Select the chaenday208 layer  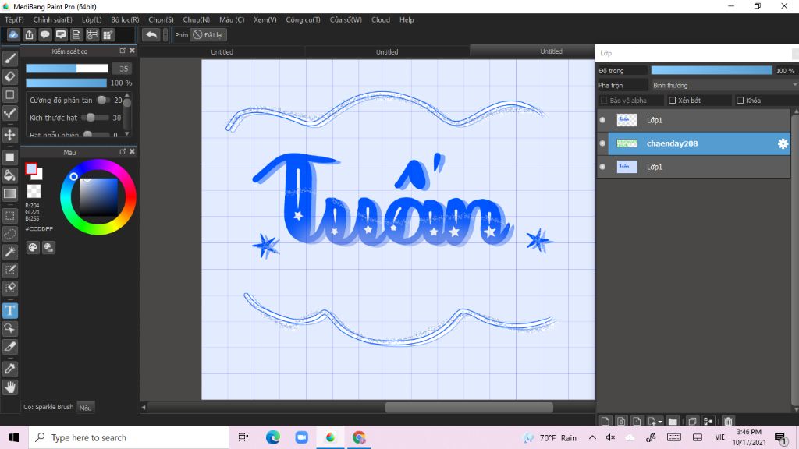click(698, 143)
